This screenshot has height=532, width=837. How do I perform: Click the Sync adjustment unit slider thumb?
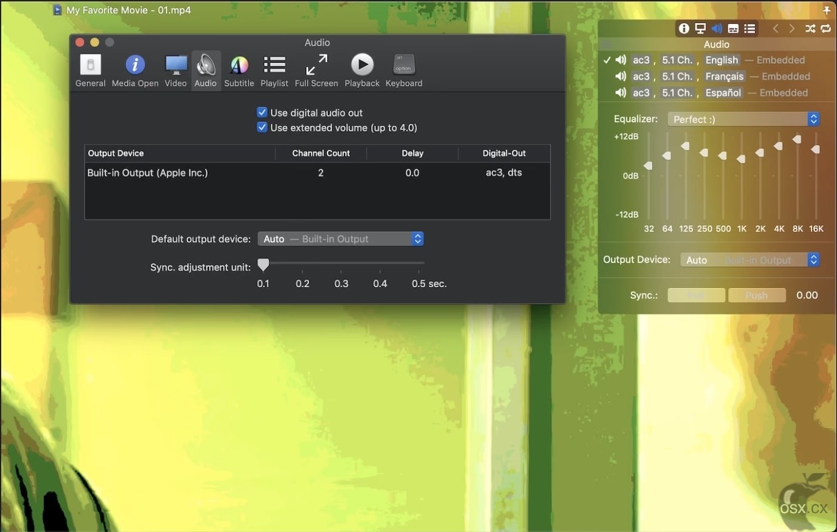(x=263, y=264)
